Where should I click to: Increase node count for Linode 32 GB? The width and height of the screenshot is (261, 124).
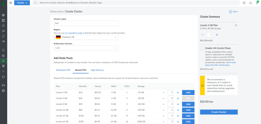178,116
